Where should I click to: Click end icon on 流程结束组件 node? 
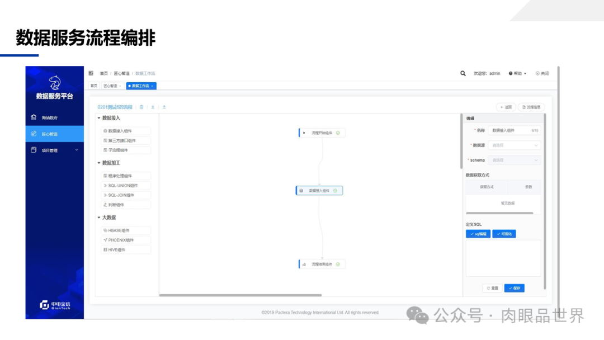pos(304,265)
